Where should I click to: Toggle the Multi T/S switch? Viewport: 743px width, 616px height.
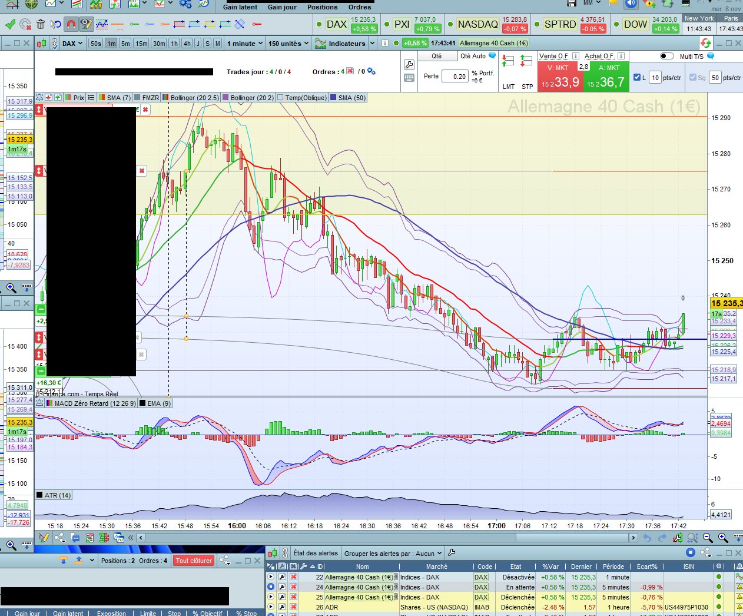tap(666, 57)
